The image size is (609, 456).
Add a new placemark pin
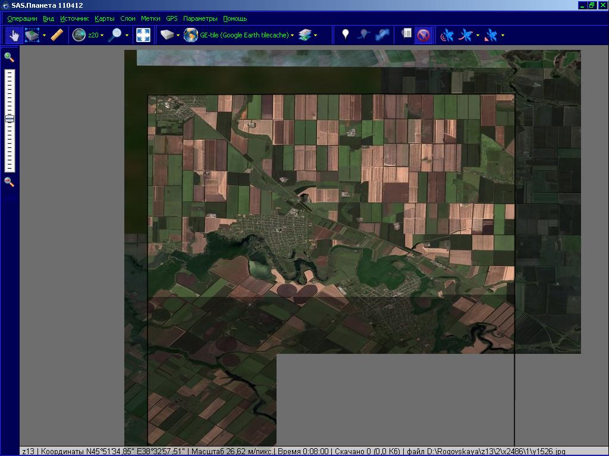pyautogui.click(x=345, y=36)
